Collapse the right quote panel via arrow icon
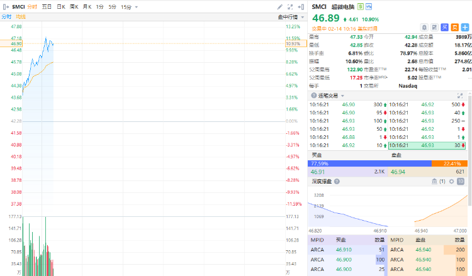472x276 pixels. pyautogui.click(x=301, y=7)
